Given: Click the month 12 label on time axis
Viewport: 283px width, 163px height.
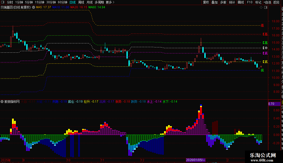Looking at the screenshot, I should point(143,160).
